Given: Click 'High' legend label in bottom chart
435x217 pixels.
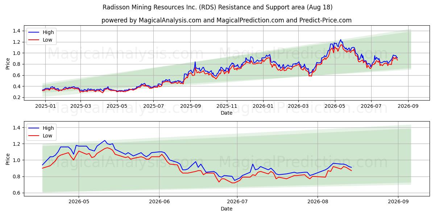Looking at the screenshot, I should [x=48, y=128].
